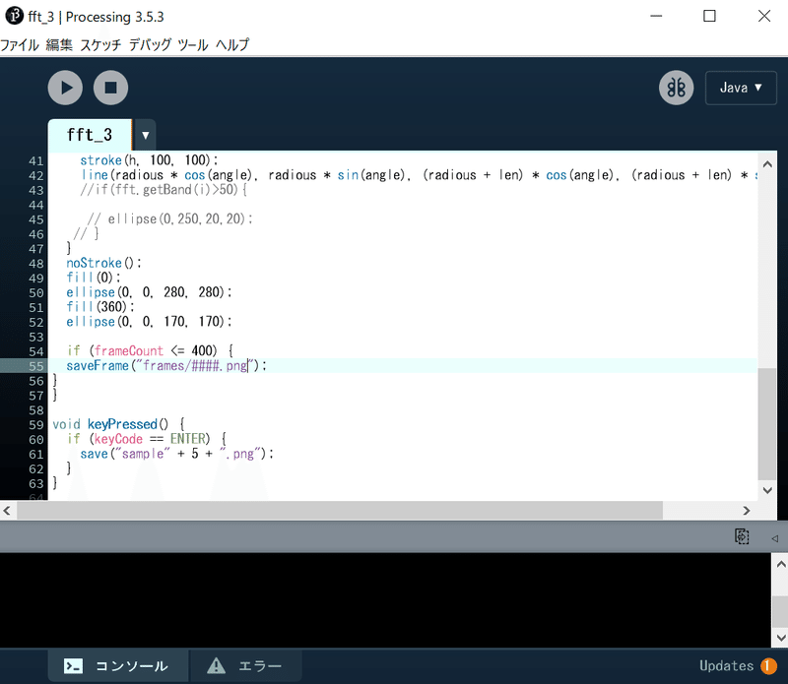Click the 'noStroke();' code line

[104, 263]
